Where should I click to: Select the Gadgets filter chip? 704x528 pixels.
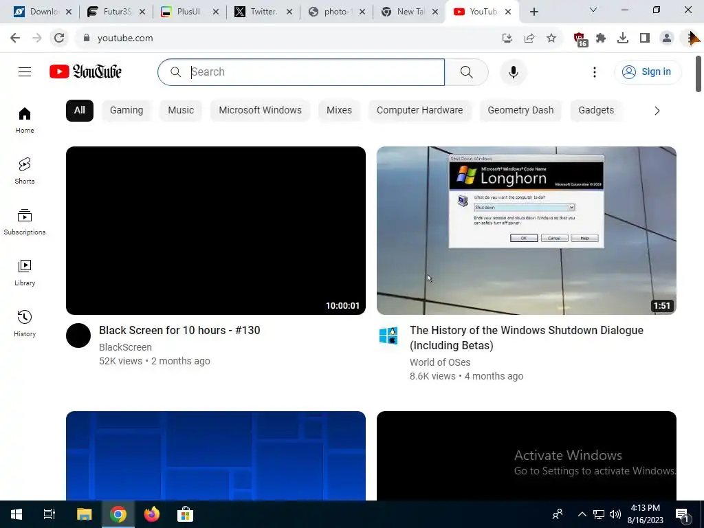tap(596, 111)
